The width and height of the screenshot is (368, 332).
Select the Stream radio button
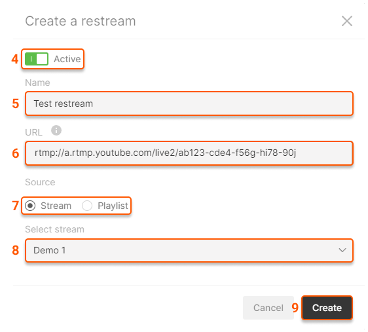(x=30, y=206)
